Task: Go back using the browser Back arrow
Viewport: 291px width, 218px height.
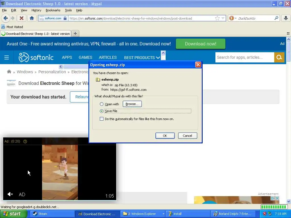Action: coord(5,18)
